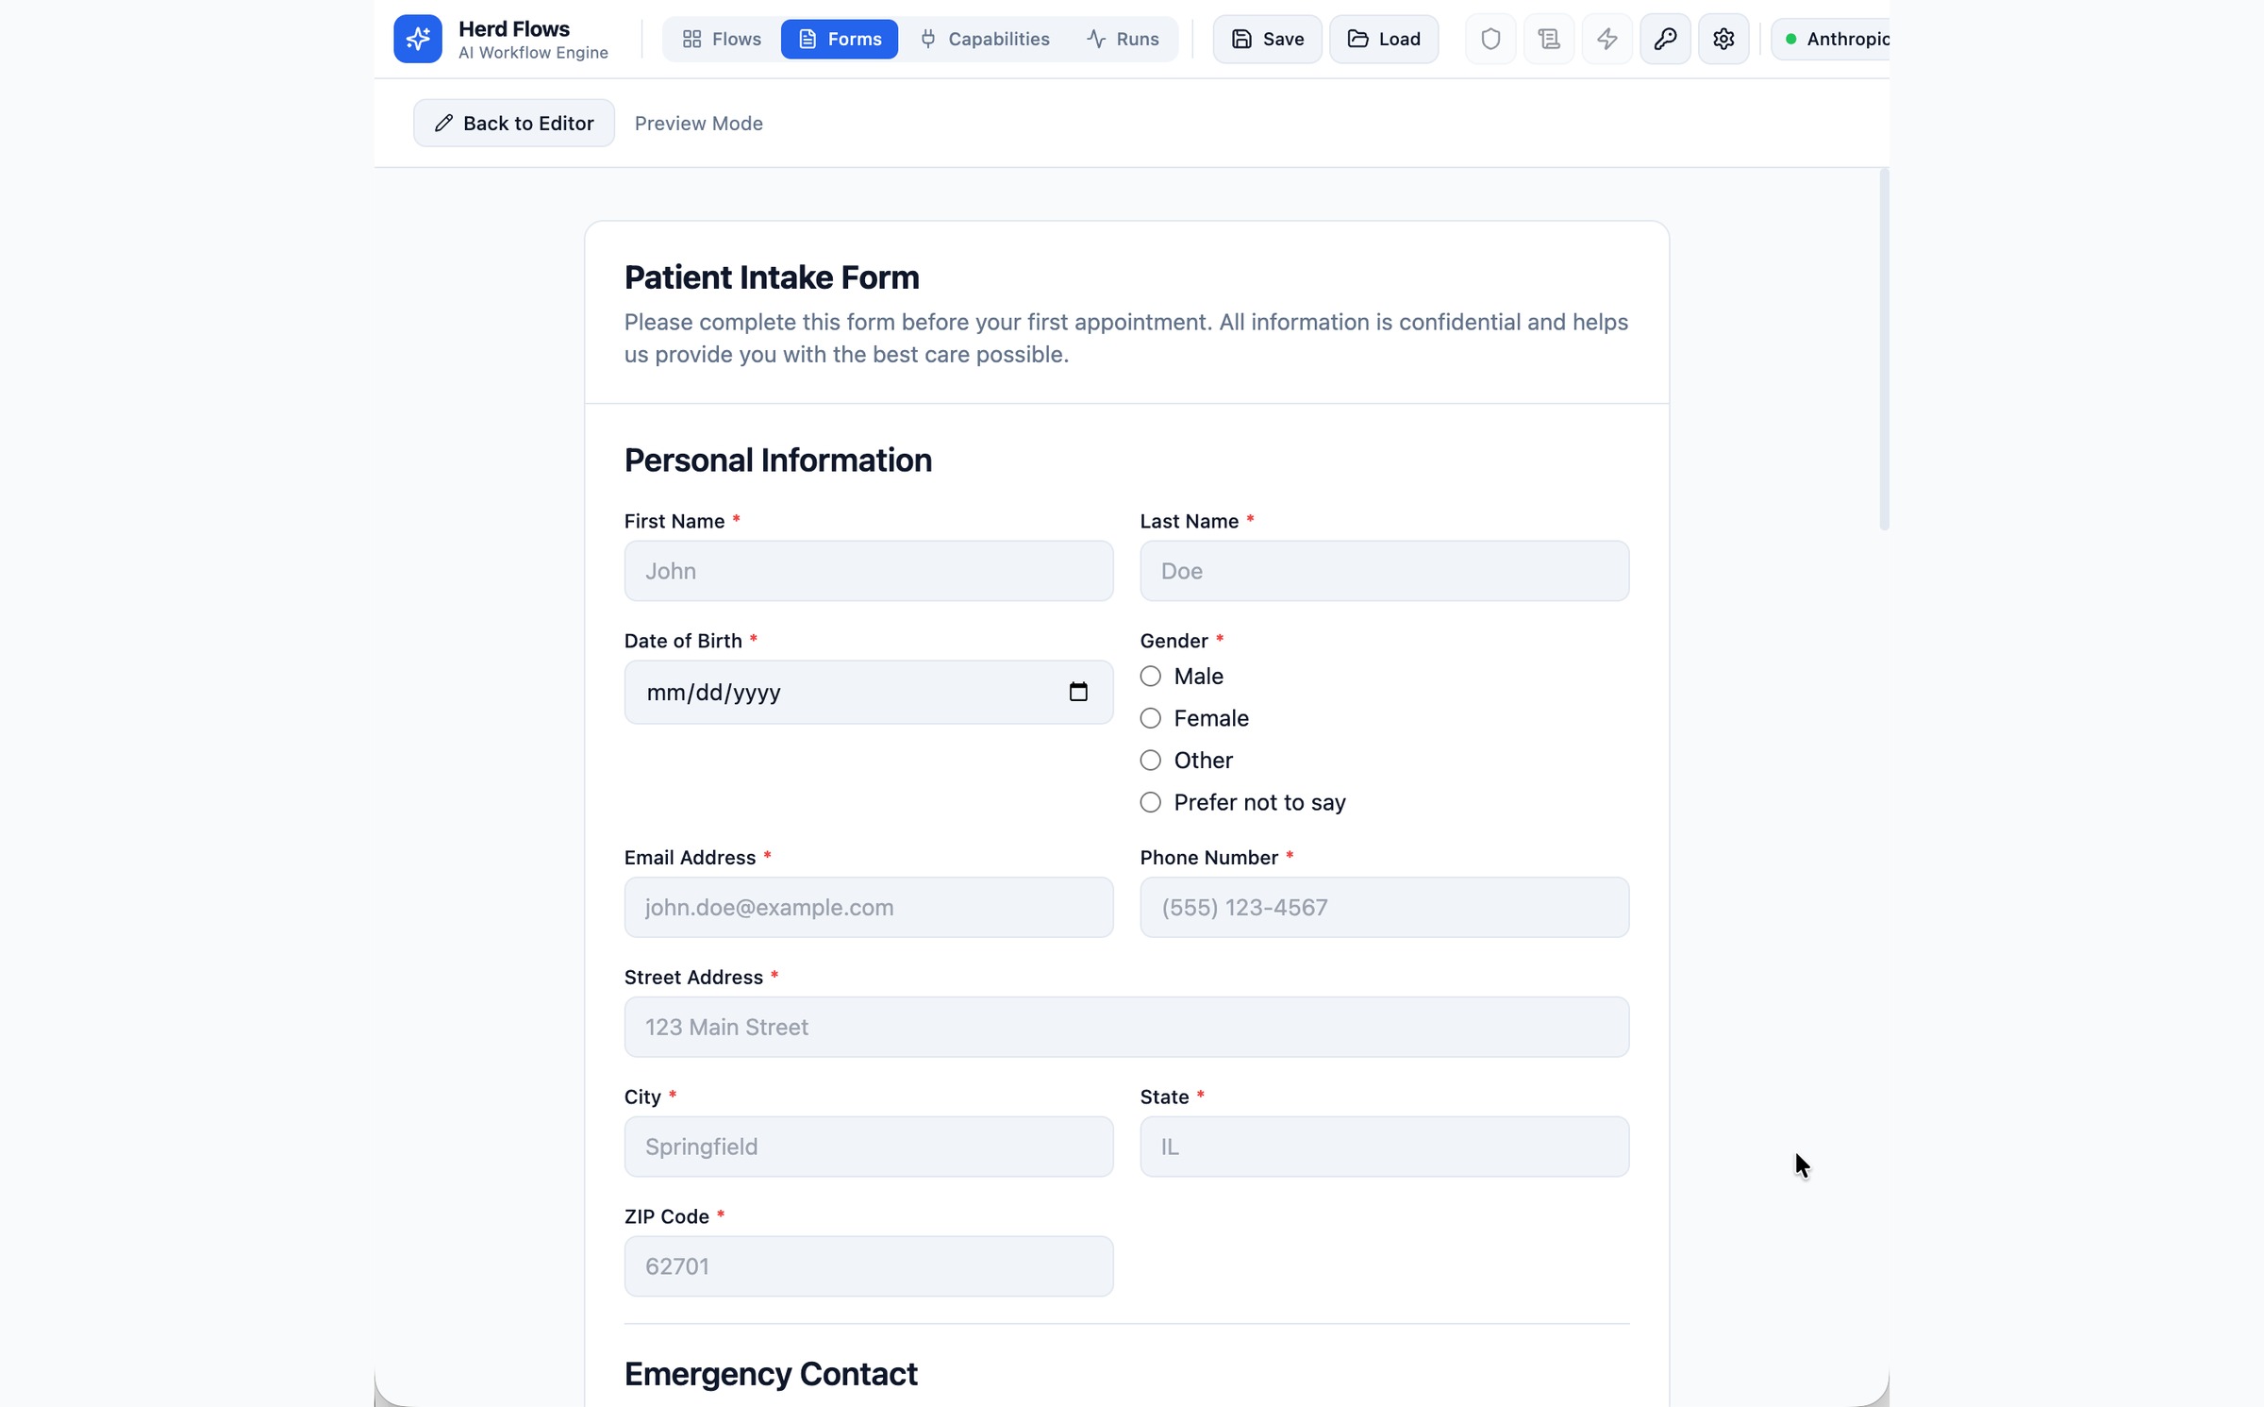This screenshot has height=1407, width=2264.
Task: Open the settings gear icon
Action: pyautogui.click(x=1723, y=39)
